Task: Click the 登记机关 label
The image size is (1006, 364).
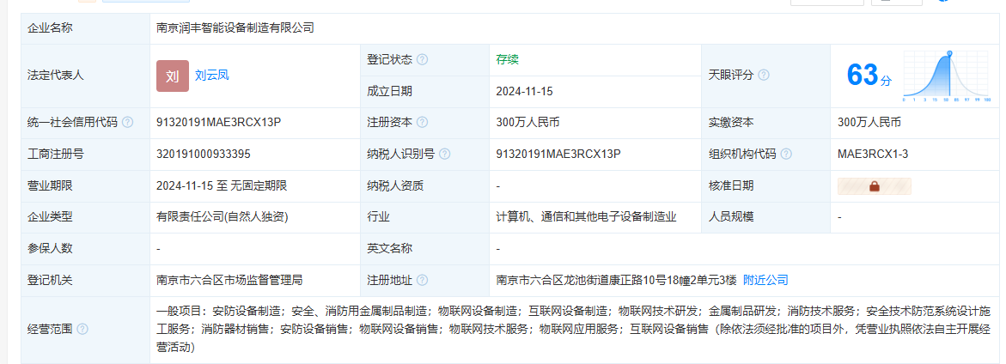Action: pyautogui.click(x=50, y=280)
